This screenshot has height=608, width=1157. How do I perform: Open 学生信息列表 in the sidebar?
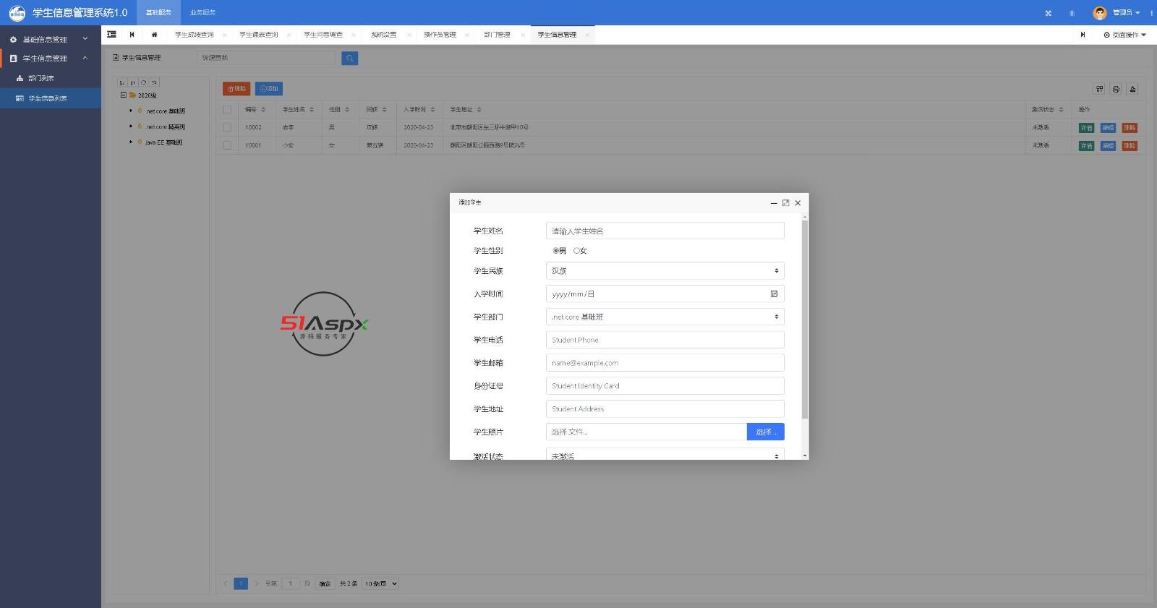tap(51, 98)
